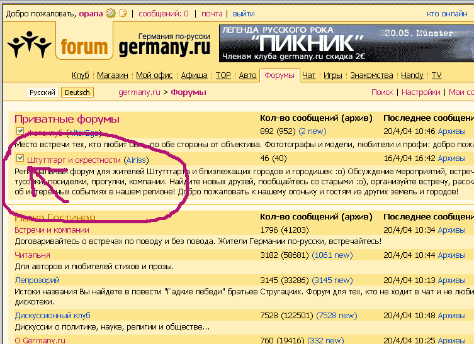Click date 16/4/04 16:42
The height and width of the screenshot is (344, 474).
[x=409, y=158]
